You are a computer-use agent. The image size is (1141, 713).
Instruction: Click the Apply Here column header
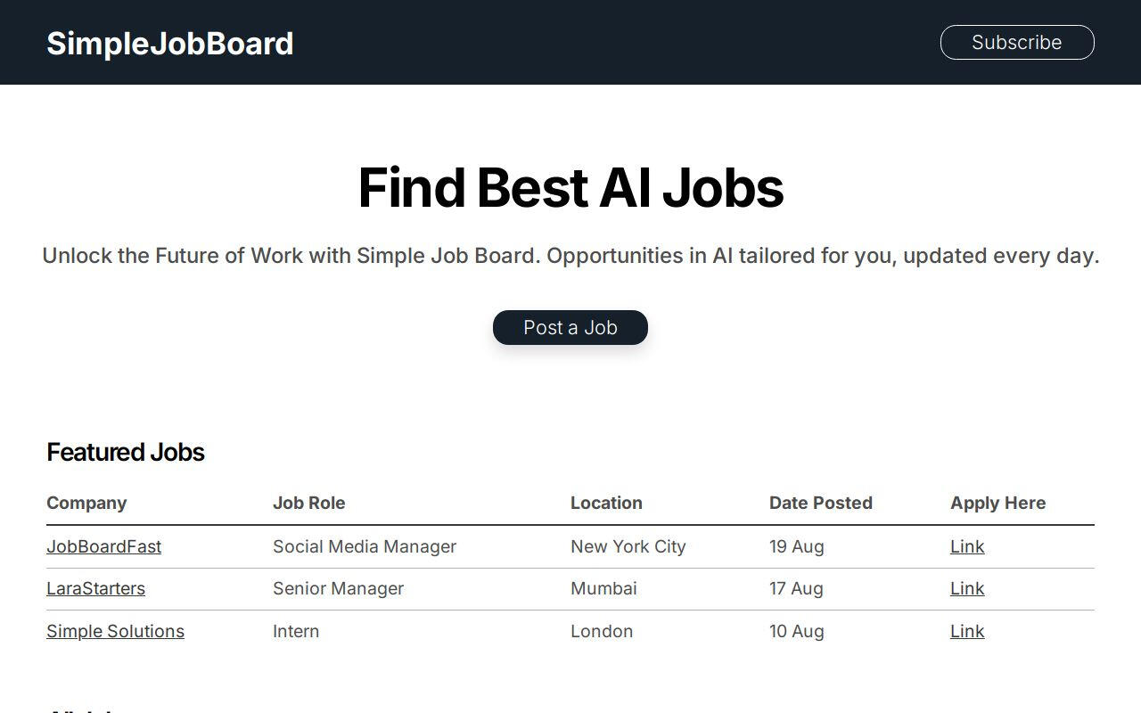click(x=997, y=503)
